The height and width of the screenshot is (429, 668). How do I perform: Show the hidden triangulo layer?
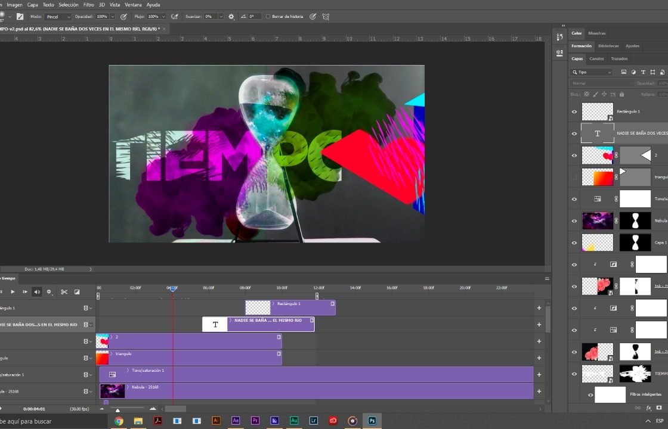coord(574,177)
